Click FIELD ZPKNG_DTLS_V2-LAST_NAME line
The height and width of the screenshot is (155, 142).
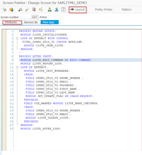click(x=52, y=93)
